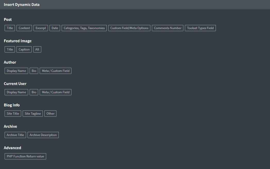
Task: Insert the post Excerpt
Action: [x=40, y=28]
